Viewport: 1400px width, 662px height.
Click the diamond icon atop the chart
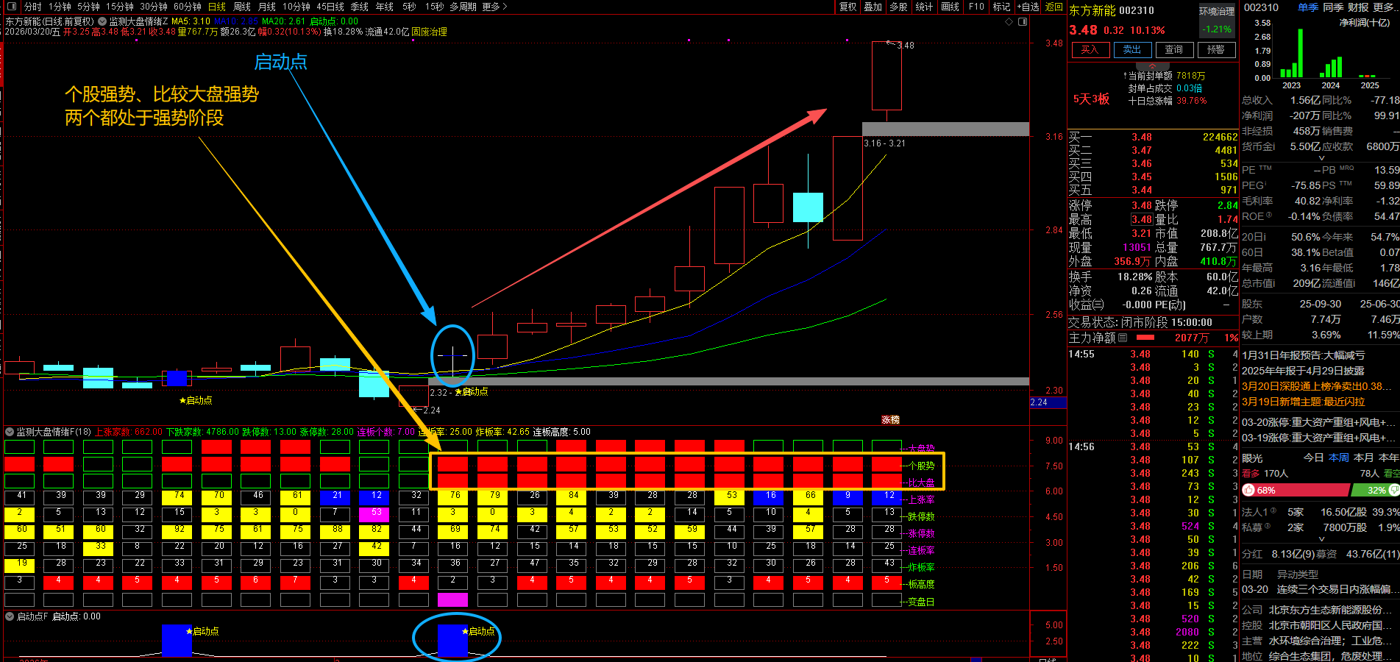(x=1009, y=21)
